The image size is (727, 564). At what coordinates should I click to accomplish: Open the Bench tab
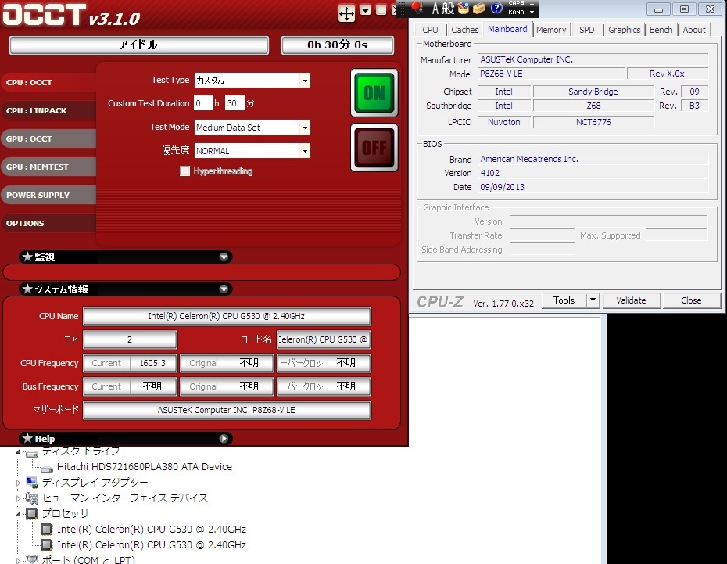tap(661, 30)
